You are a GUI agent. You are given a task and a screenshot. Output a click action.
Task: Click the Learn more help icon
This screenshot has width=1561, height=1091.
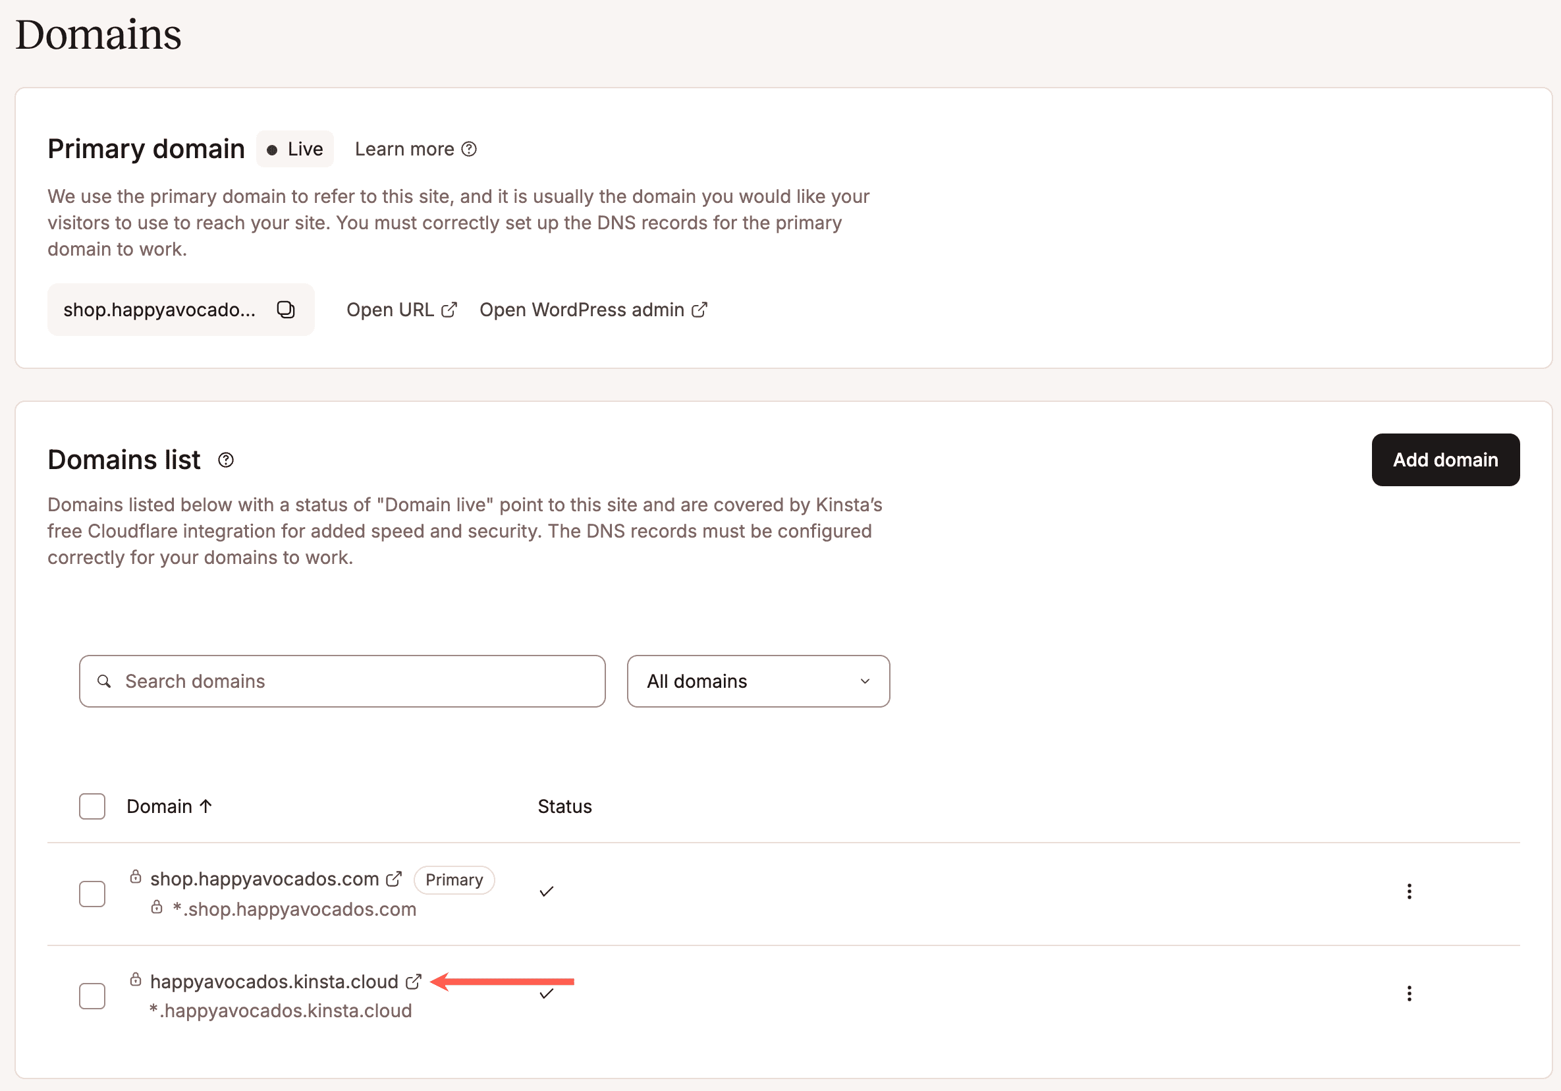pos(470,148)
